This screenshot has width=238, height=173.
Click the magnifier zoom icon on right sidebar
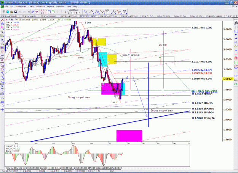click(236, 23)
